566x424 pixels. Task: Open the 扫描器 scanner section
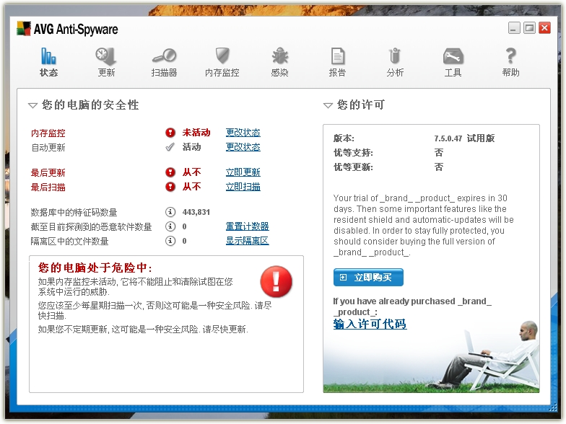(x=164, y=62)
